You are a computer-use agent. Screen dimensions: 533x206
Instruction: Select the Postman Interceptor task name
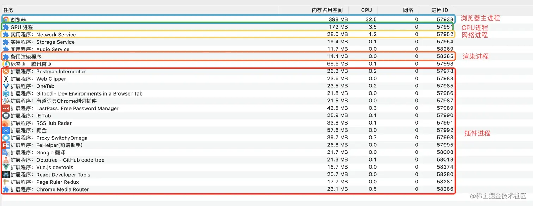[48, 72]
